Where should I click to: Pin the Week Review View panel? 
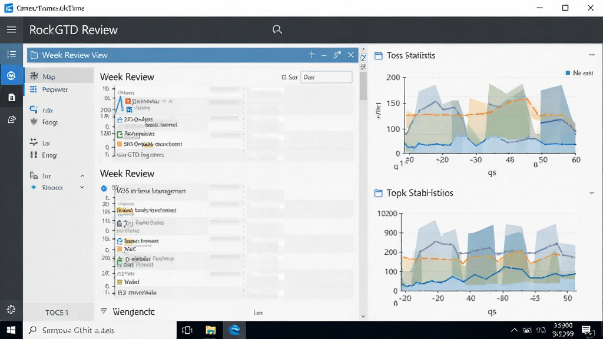tap(337, 55)
